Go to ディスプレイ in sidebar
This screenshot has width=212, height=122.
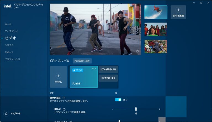point(11,31)
